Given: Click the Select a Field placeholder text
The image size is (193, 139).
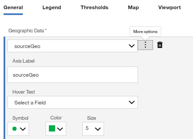Looking at the screenshot, I should pyautogui.click(x=30, y=103).
